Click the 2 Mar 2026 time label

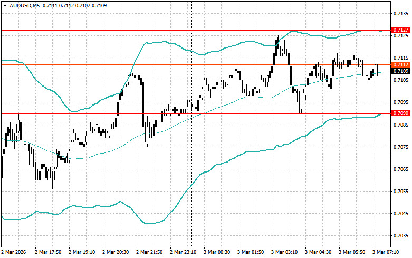(x=14, y=252)
